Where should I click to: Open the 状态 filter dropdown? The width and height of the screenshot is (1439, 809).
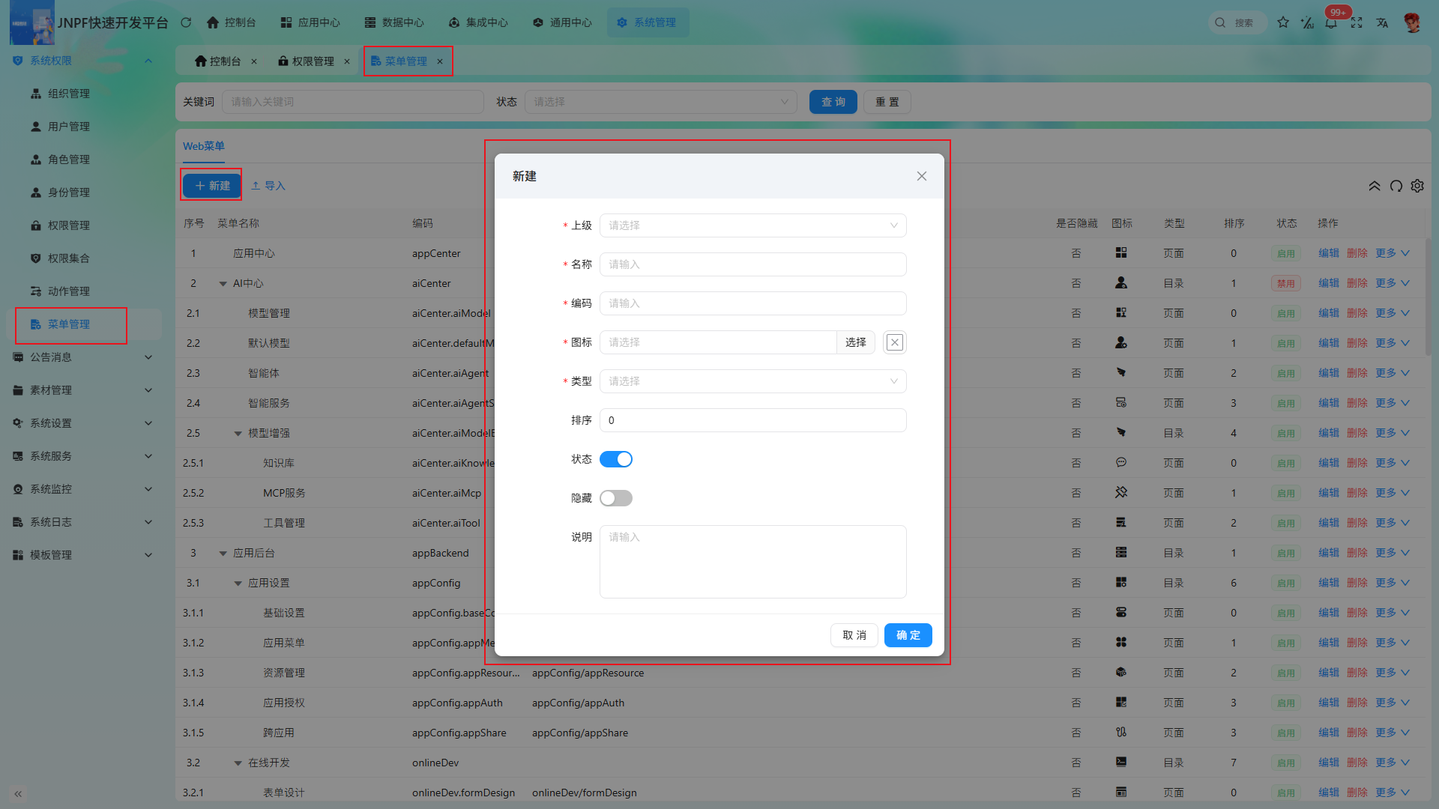tap(661, 102)
